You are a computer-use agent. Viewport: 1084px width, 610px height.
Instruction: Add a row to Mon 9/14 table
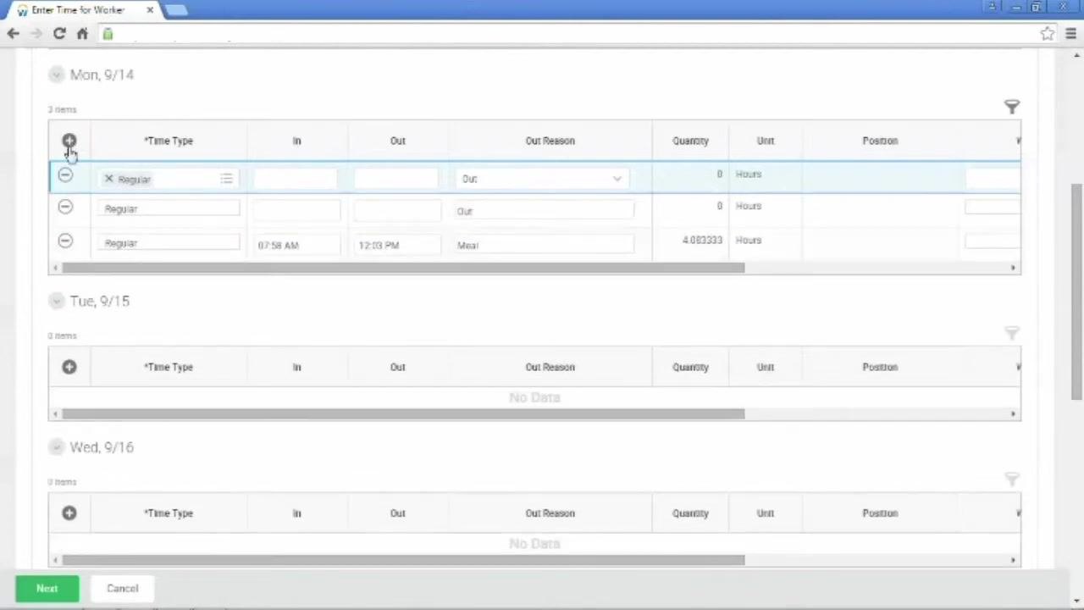point(69,141)
